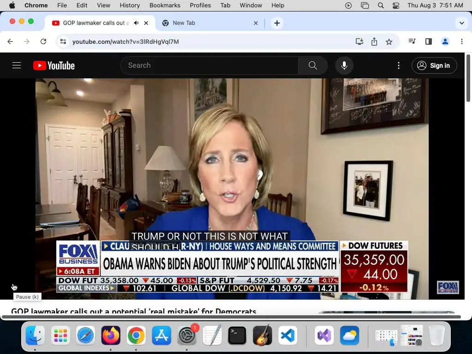The width and height of the screenshot is (472, 354).
Task: Open Visual Studio from the Dock
Action: pos(324,335)
